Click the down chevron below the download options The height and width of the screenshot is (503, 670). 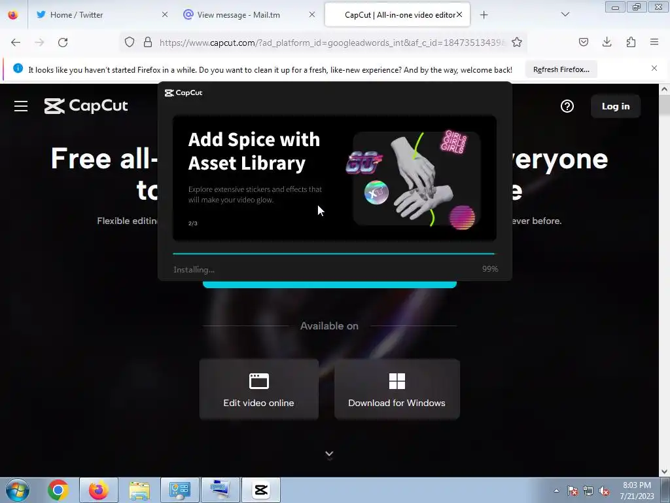329,455
